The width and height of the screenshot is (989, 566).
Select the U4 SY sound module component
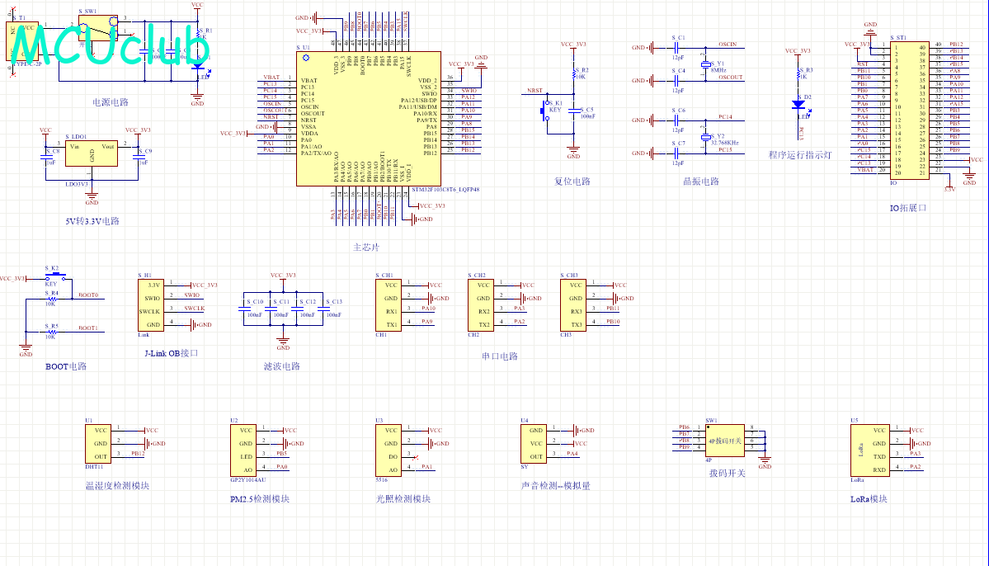pos(534,444)
